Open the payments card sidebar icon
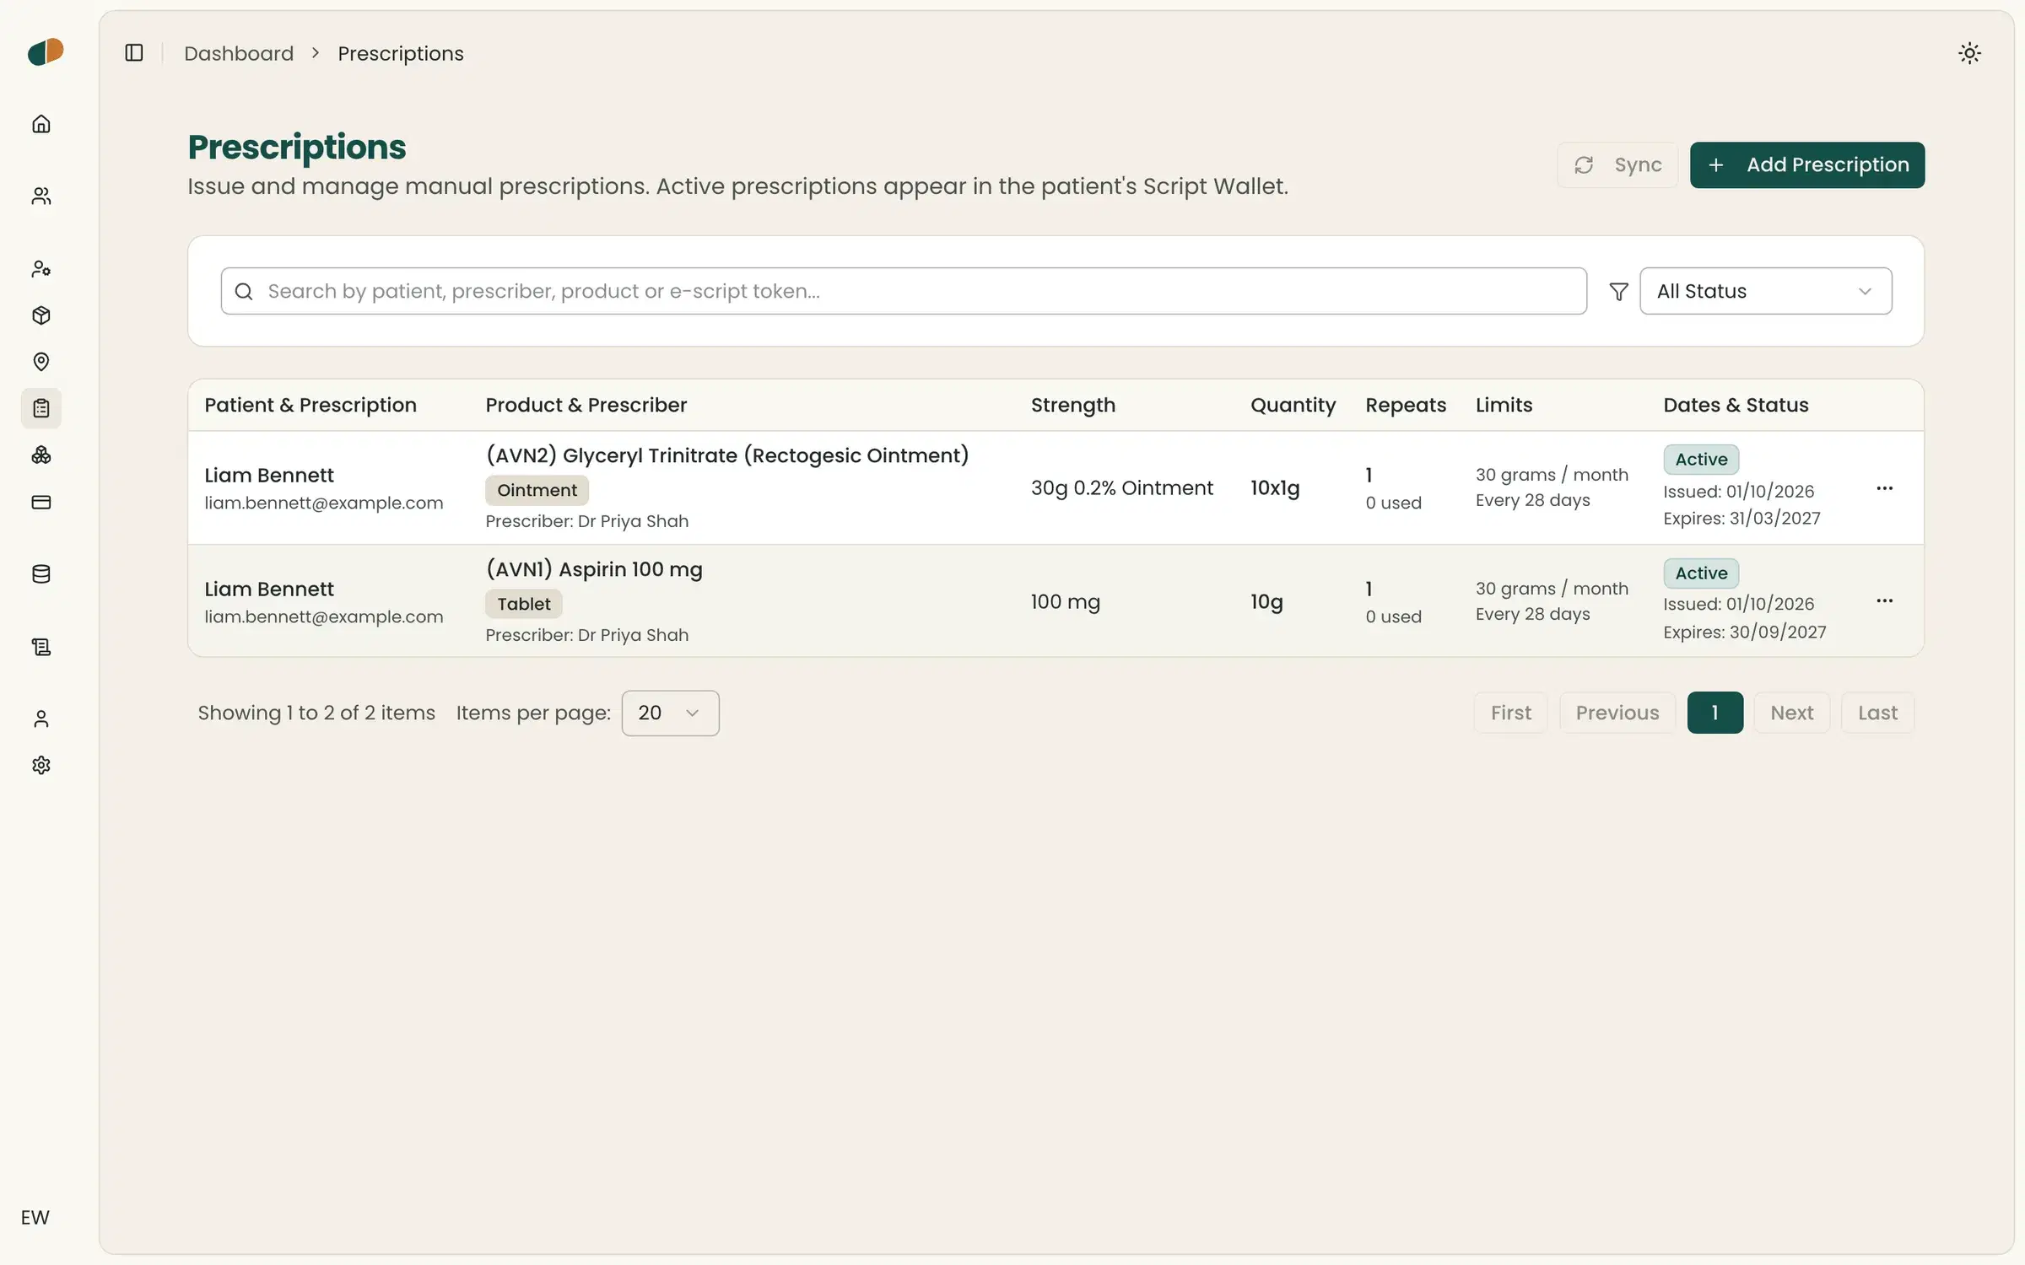Screen dimensions: 2025x1265 41,503
